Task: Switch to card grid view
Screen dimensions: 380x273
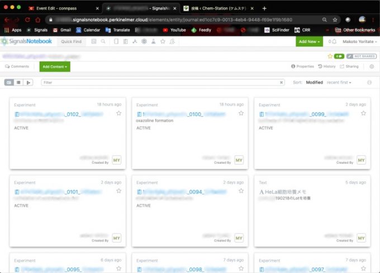Action: 9,83
